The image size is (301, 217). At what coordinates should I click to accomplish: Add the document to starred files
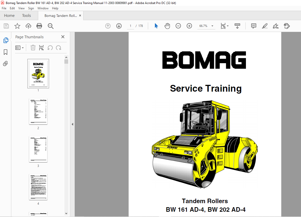17,26
